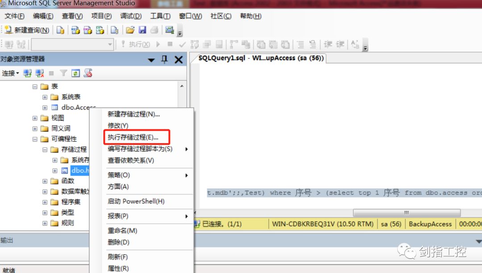Image resolution: width=482 pixels, height=273 pixels.
Task: Open the 调试(D) menu
Action: (131, 16)
